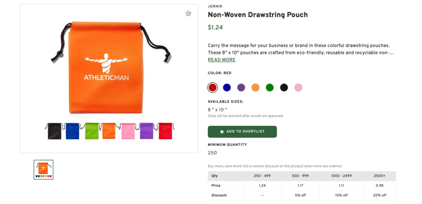Expand description with READ MORE
Image resolution: width=422 pixels, height=204 pixels.
(x=221, y=60)
